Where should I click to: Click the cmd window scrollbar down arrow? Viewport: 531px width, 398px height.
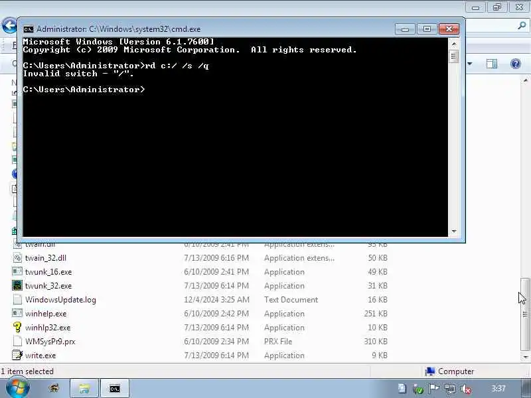click(x=454, y=231)
